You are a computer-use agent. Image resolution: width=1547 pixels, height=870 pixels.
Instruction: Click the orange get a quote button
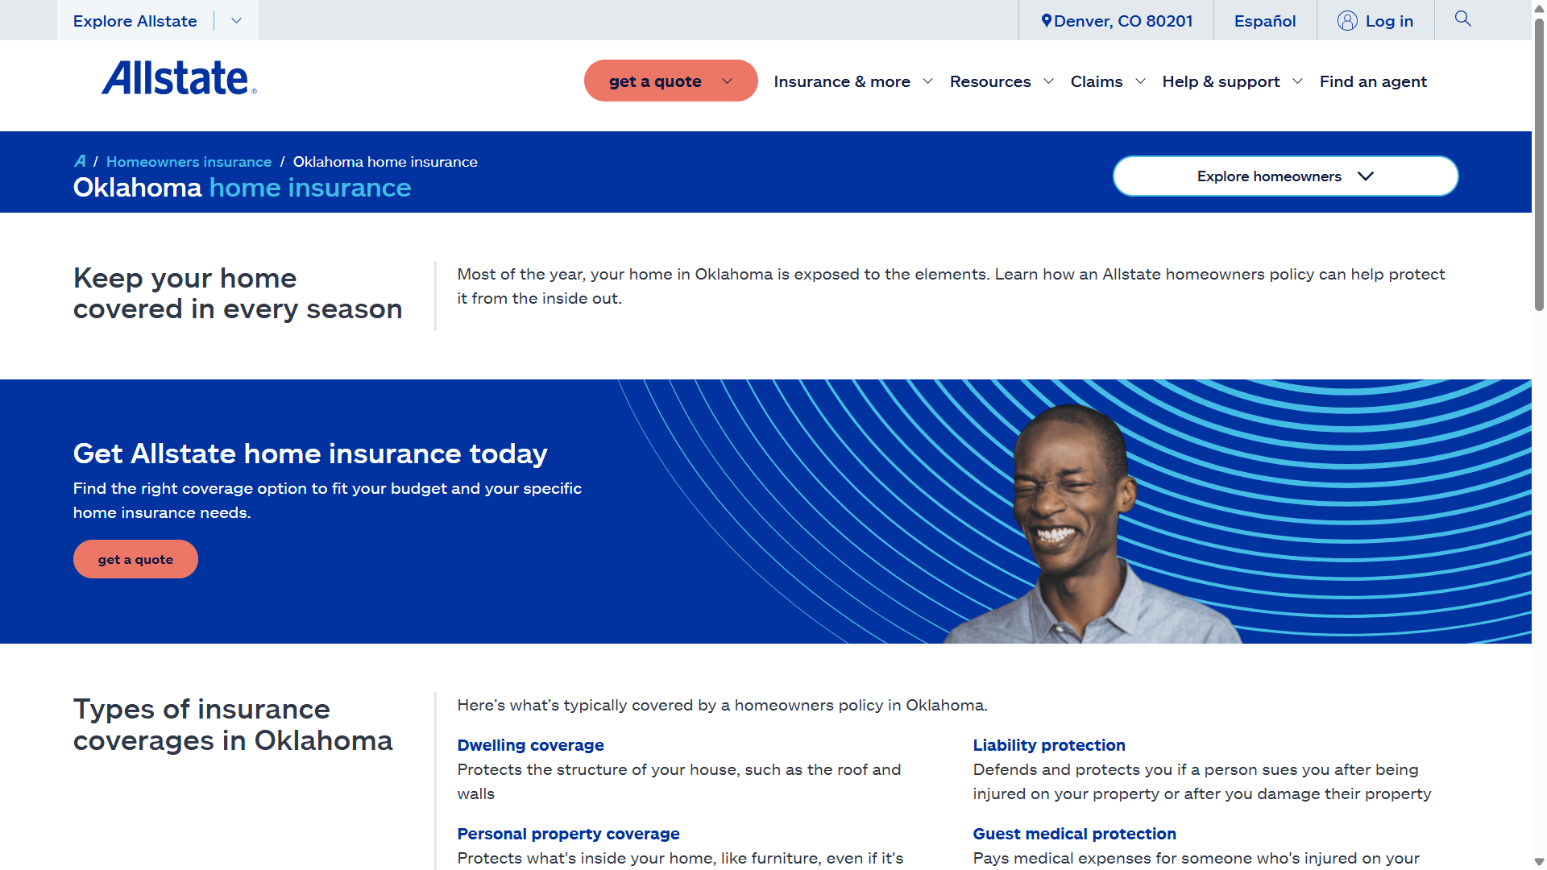pos(135,558)
